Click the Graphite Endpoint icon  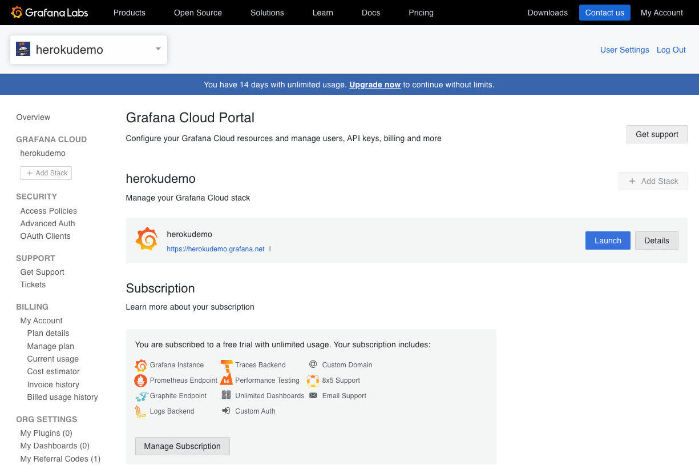point(141,396)
